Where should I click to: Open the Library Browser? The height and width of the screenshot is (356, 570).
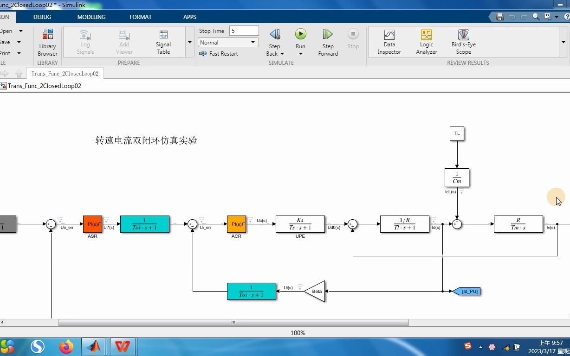tap(47, 42)
